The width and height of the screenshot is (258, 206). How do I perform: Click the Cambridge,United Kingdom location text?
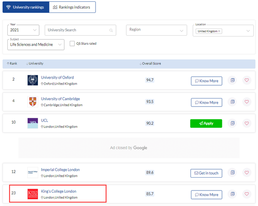click(63, 105)
